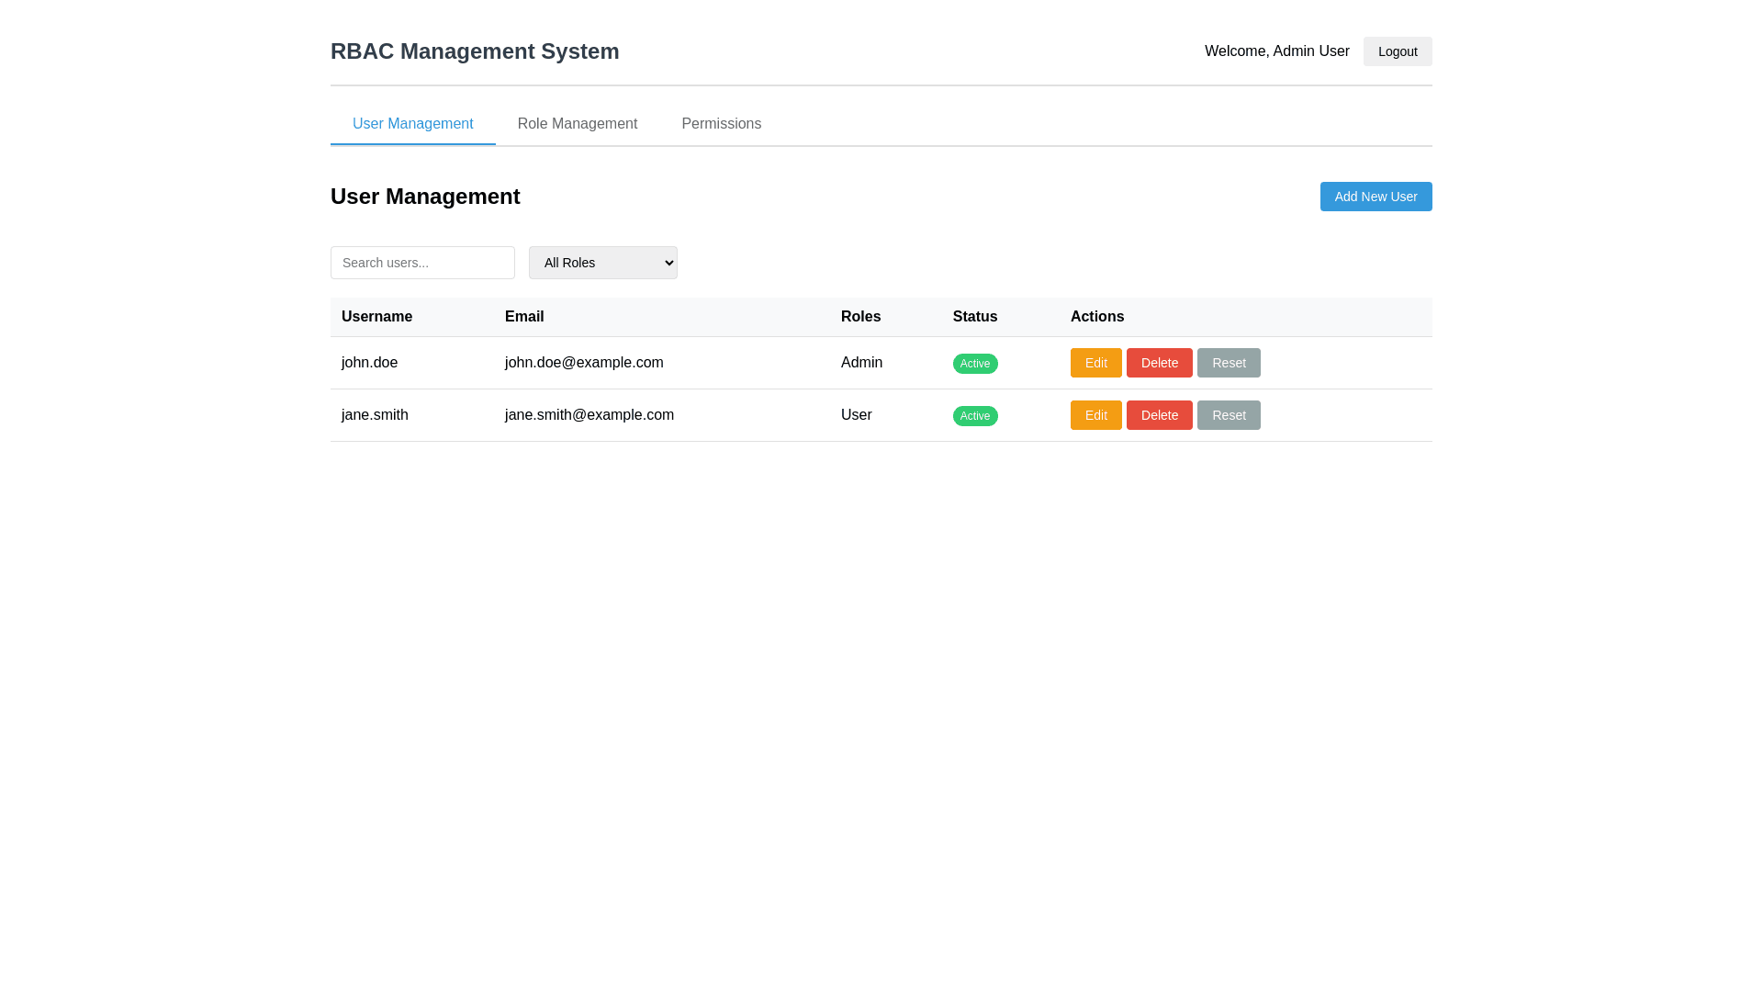The image size is (1763, 992).
Task: Click the Email column header
Action: pyautogui.click(x=524, y=317)
